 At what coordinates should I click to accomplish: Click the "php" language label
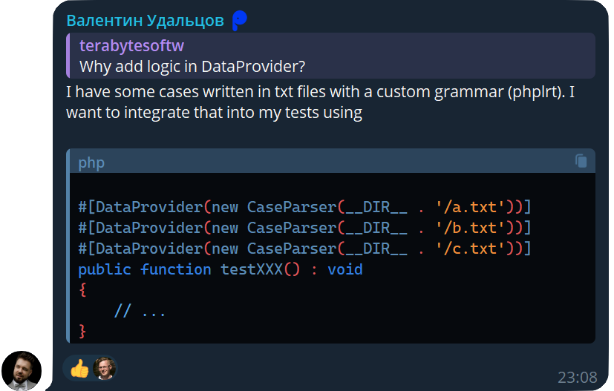tap(91, 162)
